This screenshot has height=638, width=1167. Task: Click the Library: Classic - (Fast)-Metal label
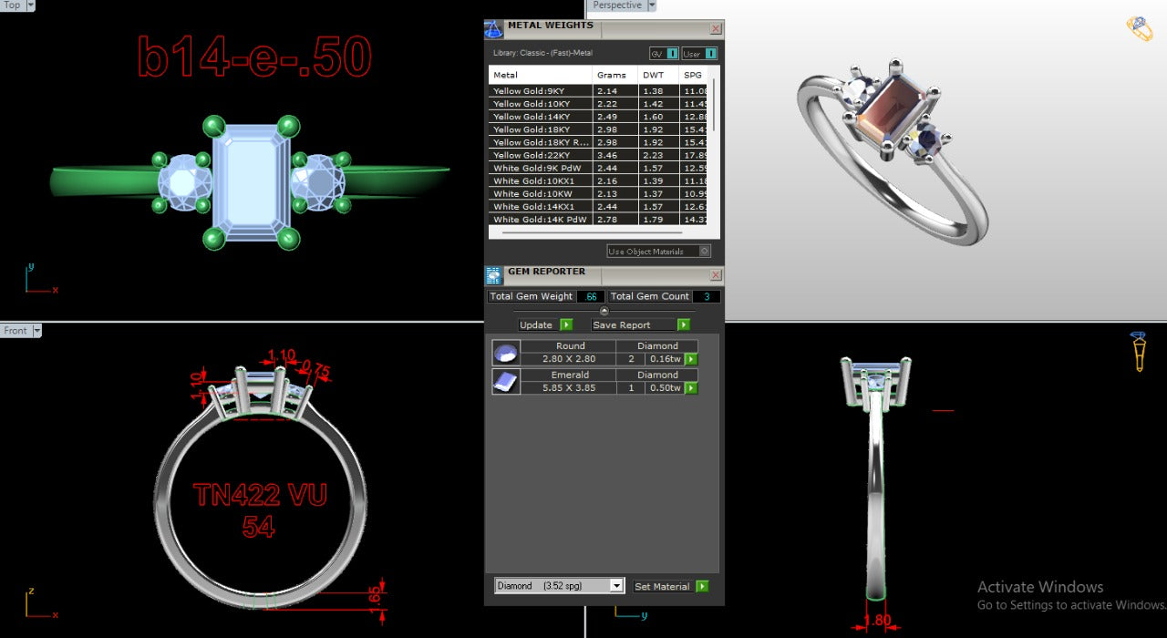542,53
